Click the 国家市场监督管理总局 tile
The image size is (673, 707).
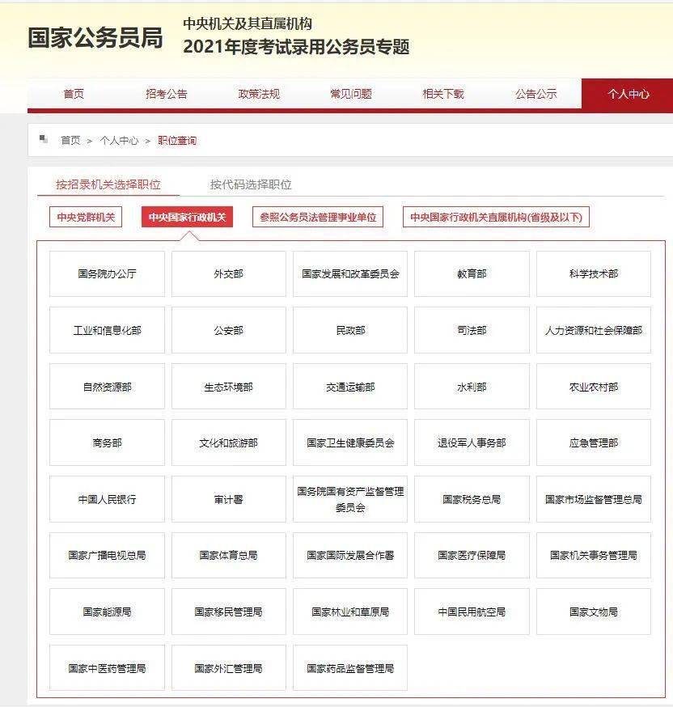coord(594,498)
